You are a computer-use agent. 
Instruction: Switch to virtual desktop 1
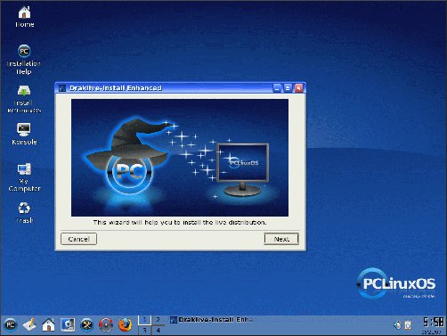click(145, 320)
